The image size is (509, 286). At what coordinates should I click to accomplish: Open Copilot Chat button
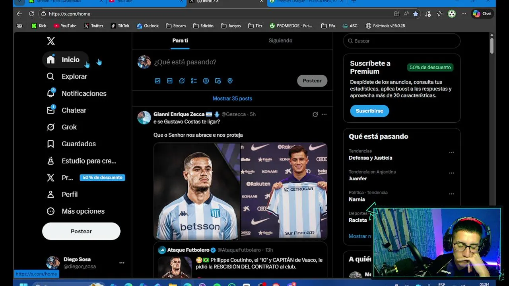point(482,14)
